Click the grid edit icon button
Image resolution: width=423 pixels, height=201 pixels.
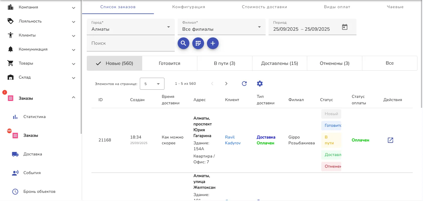(198, 44)
